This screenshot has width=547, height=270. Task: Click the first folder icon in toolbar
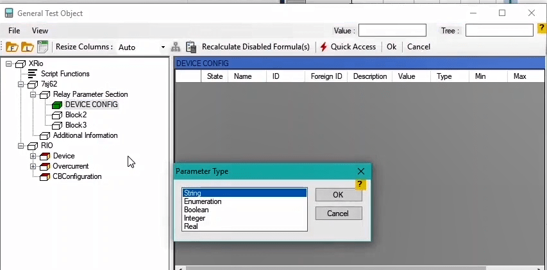pyautogui.click(x=12, y=47)
